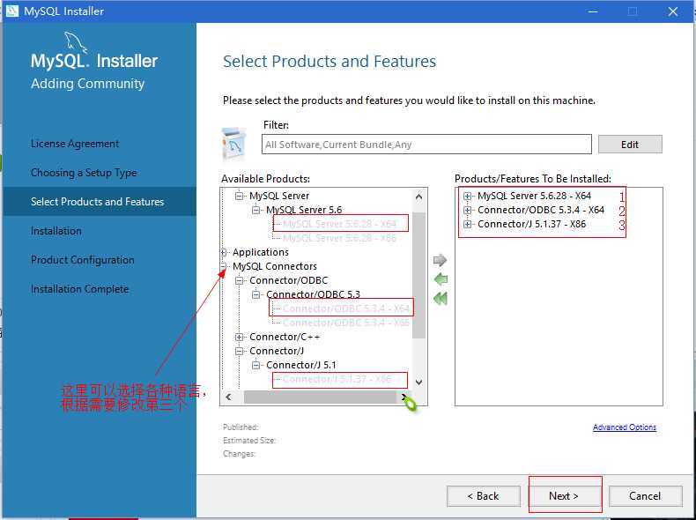
Task: Collapse the MySQL Server 5.6 node
Action: click(256, 210)
